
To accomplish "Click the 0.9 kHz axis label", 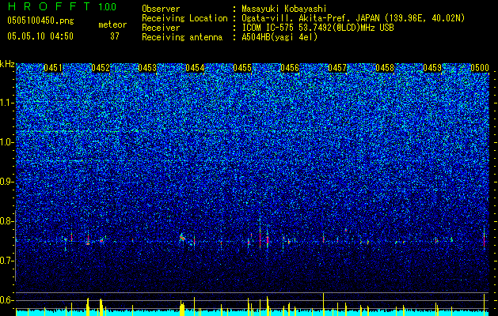I will coord(7,182).
